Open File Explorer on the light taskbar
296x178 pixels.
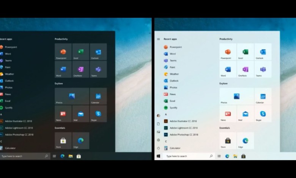[x=235, y=156]
